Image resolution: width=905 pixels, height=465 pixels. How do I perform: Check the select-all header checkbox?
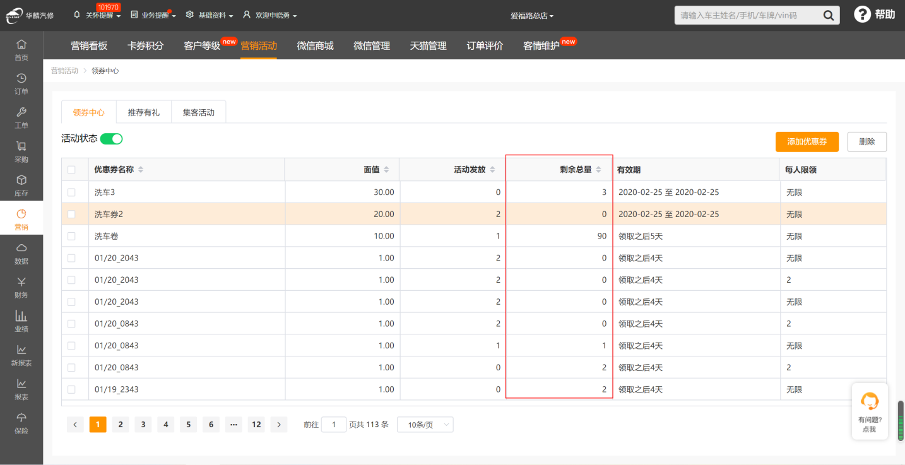pyautogui.click(x=71, y=170)
